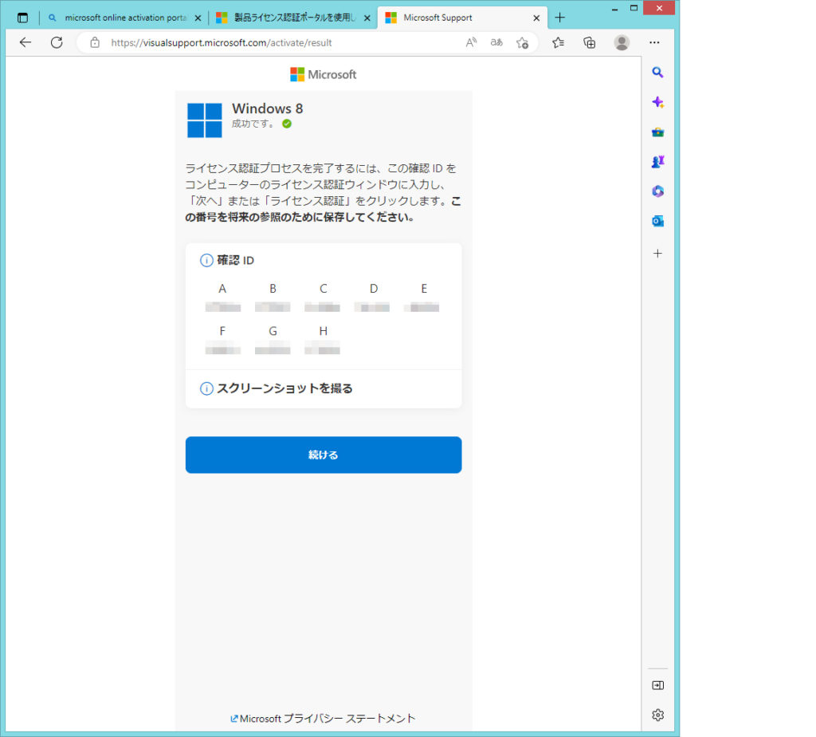Expand the スクリーンショットを撮る info section
Viewport: 816px width, 737px height.
(284, 388)
